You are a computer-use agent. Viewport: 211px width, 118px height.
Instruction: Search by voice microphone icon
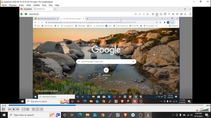click(x=133, y=62)
